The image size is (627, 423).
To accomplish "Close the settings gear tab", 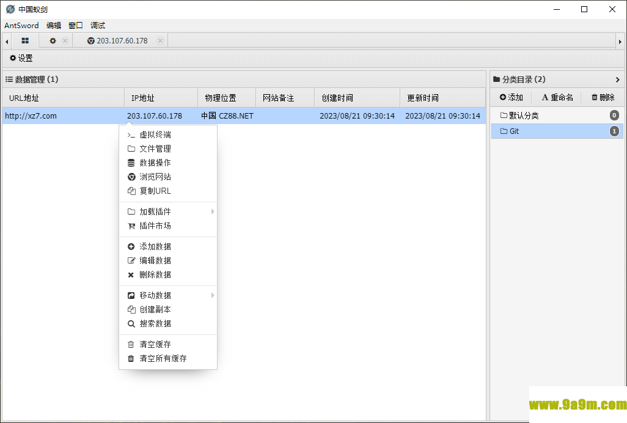I will [x=65, y=41].
